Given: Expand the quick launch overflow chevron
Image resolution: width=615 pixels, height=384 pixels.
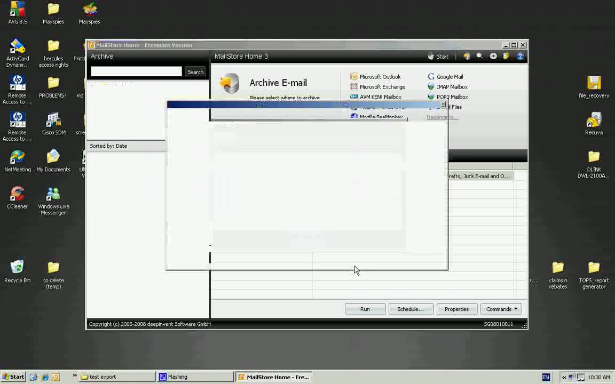Looking at the screenshot, I should pos(75,375).
